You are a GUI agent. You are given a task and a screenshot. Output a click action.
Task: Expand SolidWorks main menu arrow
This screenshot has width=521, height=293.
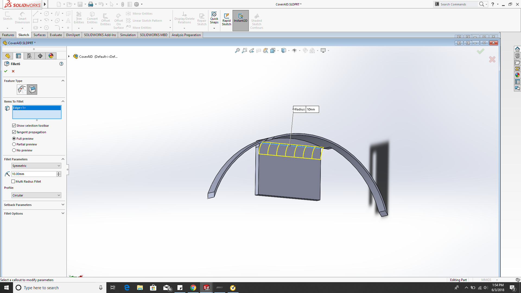click(x=45, y=4)
